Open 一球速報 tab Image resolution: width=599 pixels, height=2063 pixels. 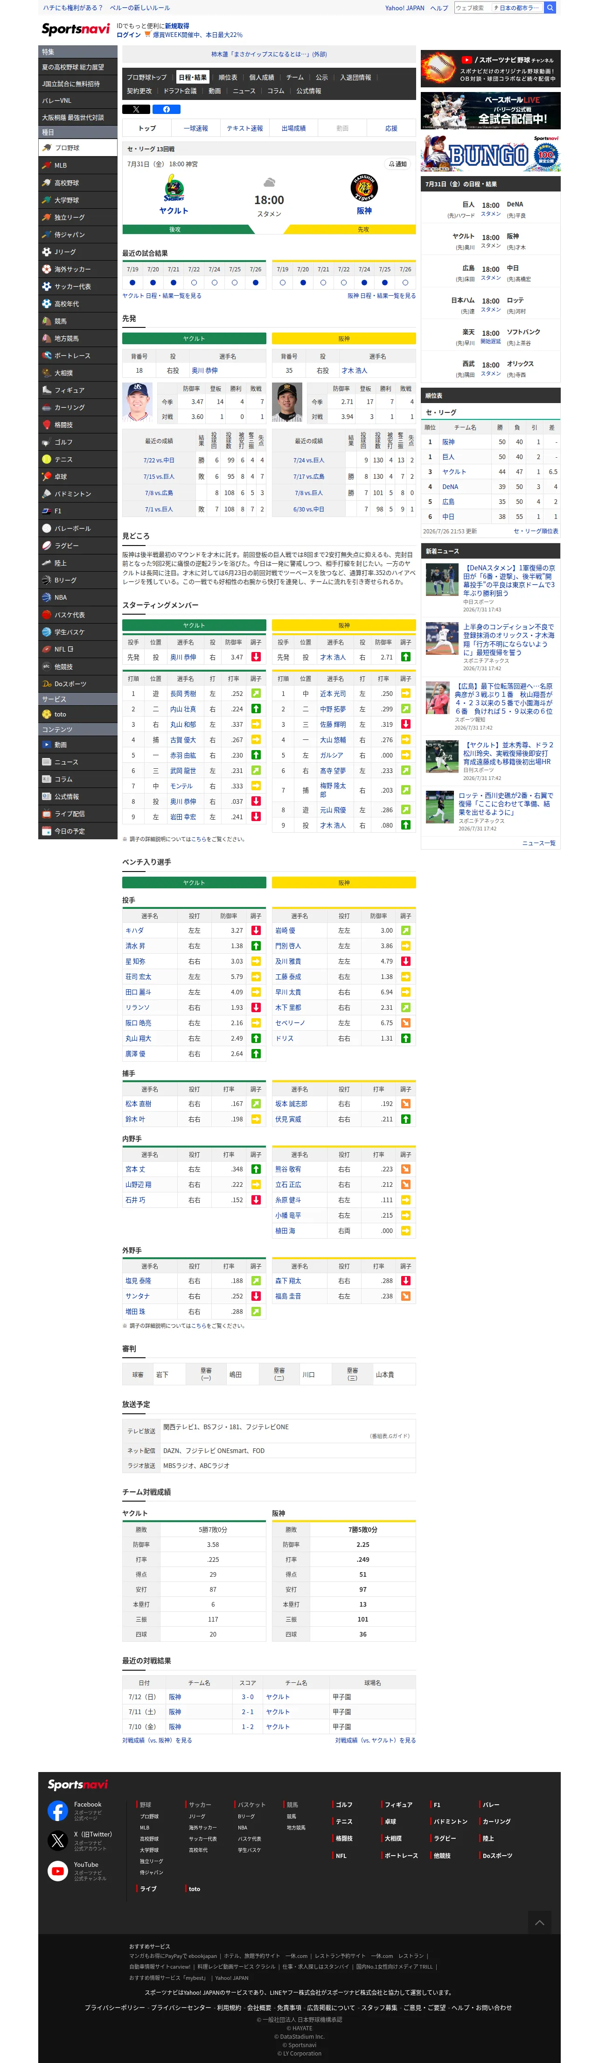coord(196,128)
